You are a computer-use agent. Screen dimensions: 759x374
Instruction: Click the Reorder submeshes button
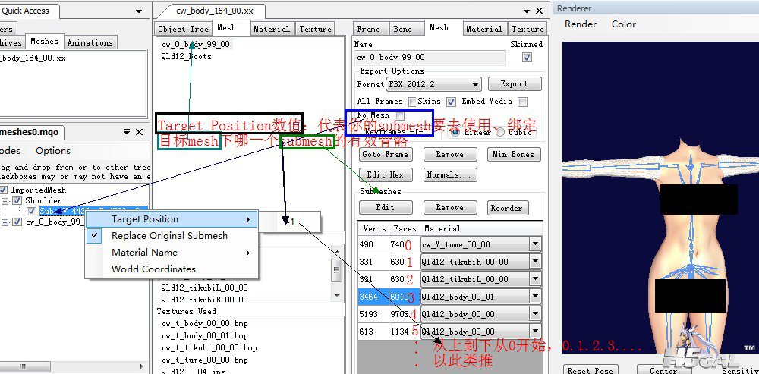pos(506,208)
